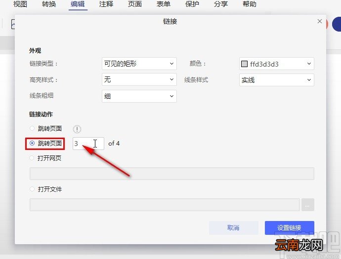Click the browse file ellipsis button
Screen dimensions: 341x259
tap(308, 205)
